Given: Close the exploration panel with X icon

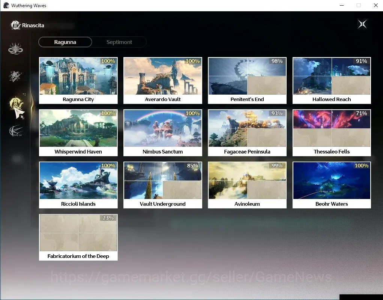Looking at the screenshot, I should (362, 24).
